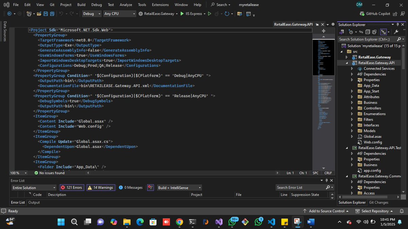This screenshot has width=408, height=229.
Task: Open Microsoft Word from the taskbar
Action: pyautogui.click(x=310, y=222)
